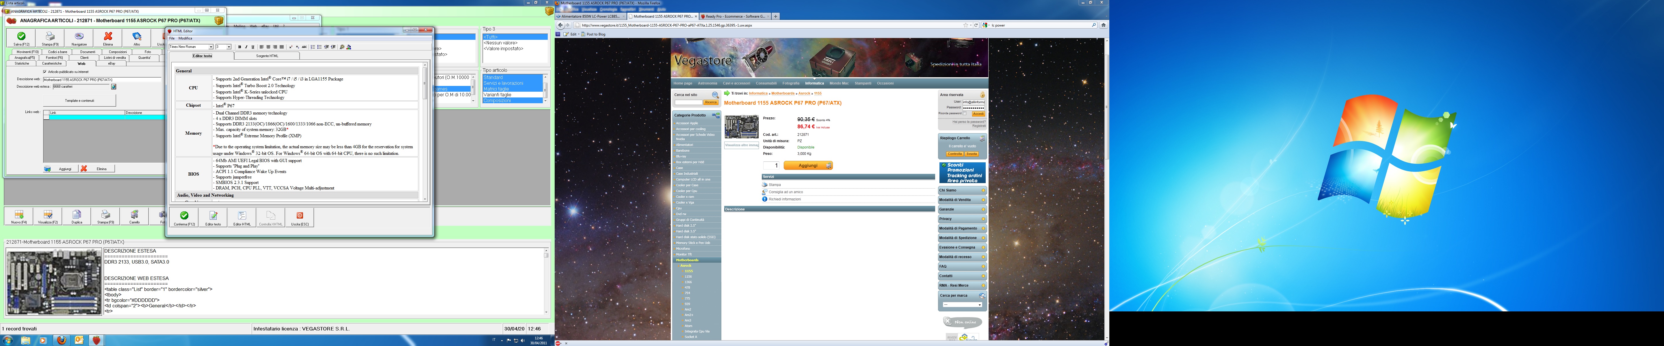Click quantity field next to Aggiungi on Vegastore
The width and height of the screenshot is (1664, 346).
(772, 166)
